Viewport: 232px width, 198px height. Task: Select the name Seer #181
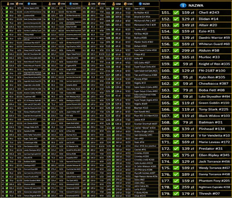coord(139,8)
